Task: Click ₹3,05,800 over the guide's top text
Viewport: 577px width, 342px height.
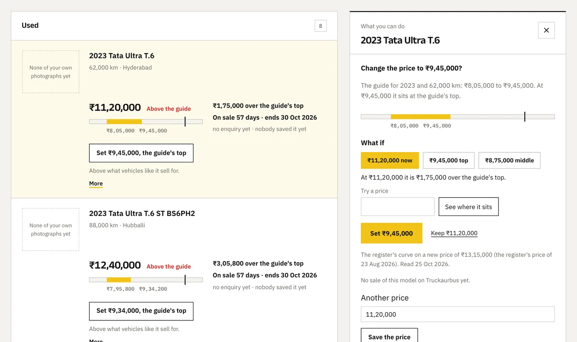Action: tap(258, 263)
